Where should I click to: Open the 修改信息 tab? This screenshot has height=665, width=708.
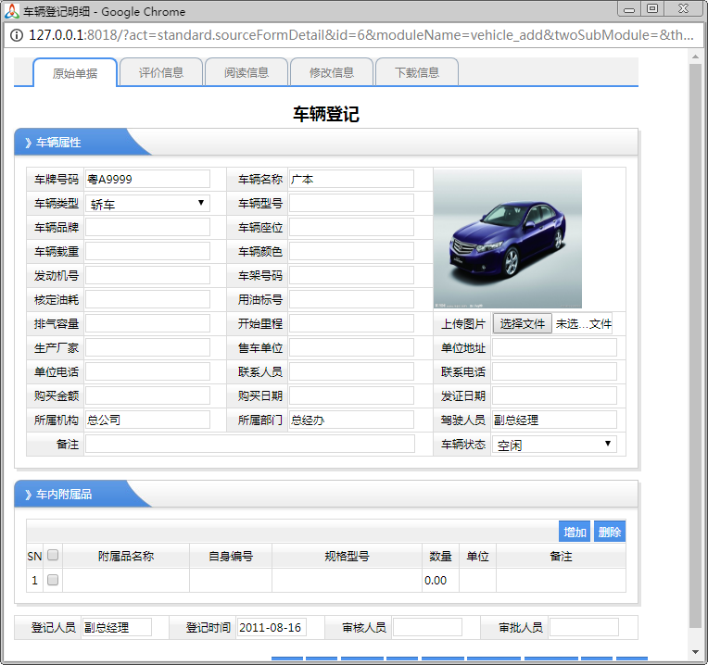pyautogui.click(x=331, y=72)
